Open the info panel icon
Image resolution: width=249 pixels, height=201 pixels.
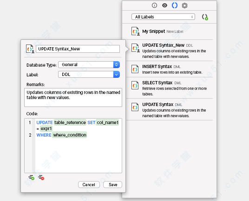click(154, 6)
